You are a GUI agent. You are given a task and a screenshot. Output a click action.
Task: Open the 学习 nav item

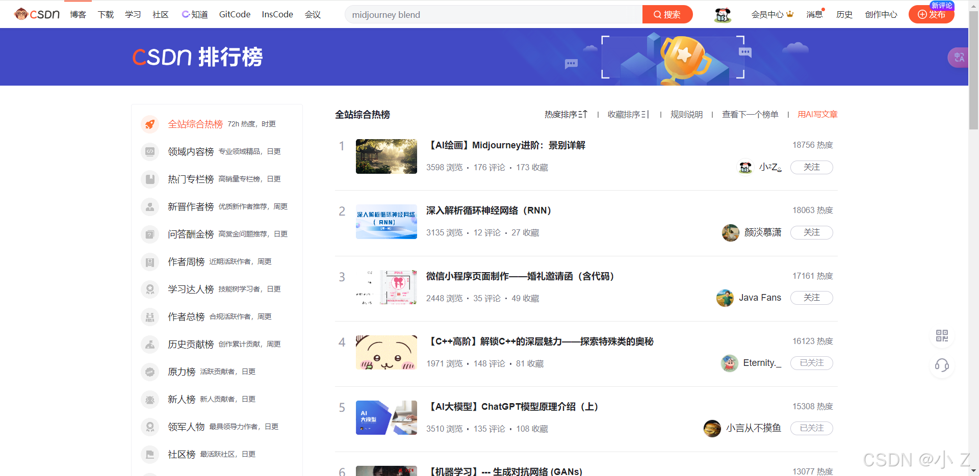[x=133, y=15]
